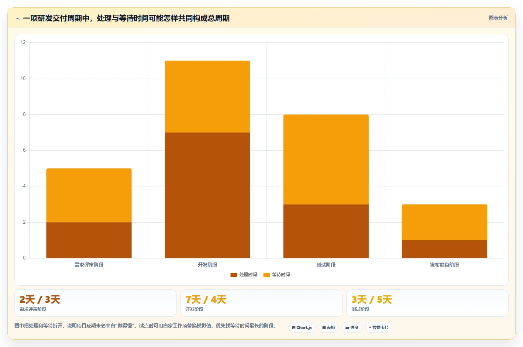Click the 发布准备阶段 waiting time bar segment
523x347 pixels.
[444, 222]
